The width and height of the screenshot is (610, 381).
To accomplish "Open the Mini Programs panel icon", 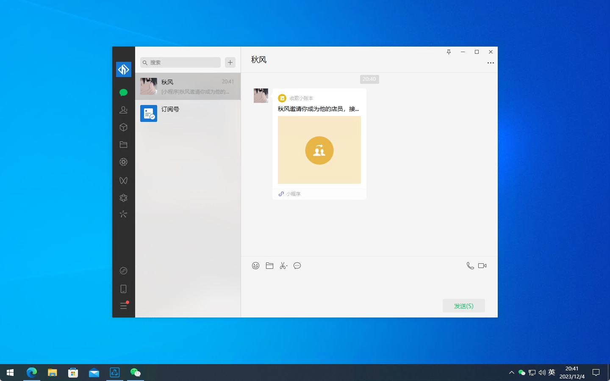I will click(x=123, y=271).
